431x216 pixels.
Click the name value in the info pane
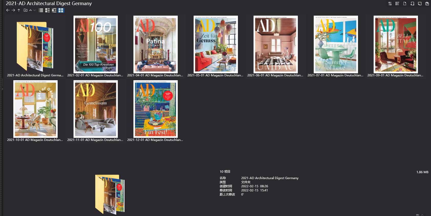pos(270,178)
